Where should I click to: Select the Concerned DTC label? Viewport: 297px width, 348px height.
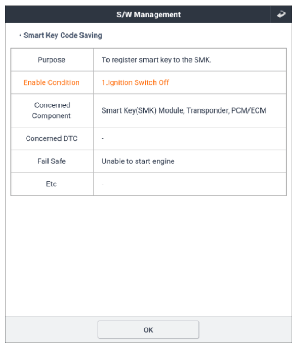[x=52, y=139]
